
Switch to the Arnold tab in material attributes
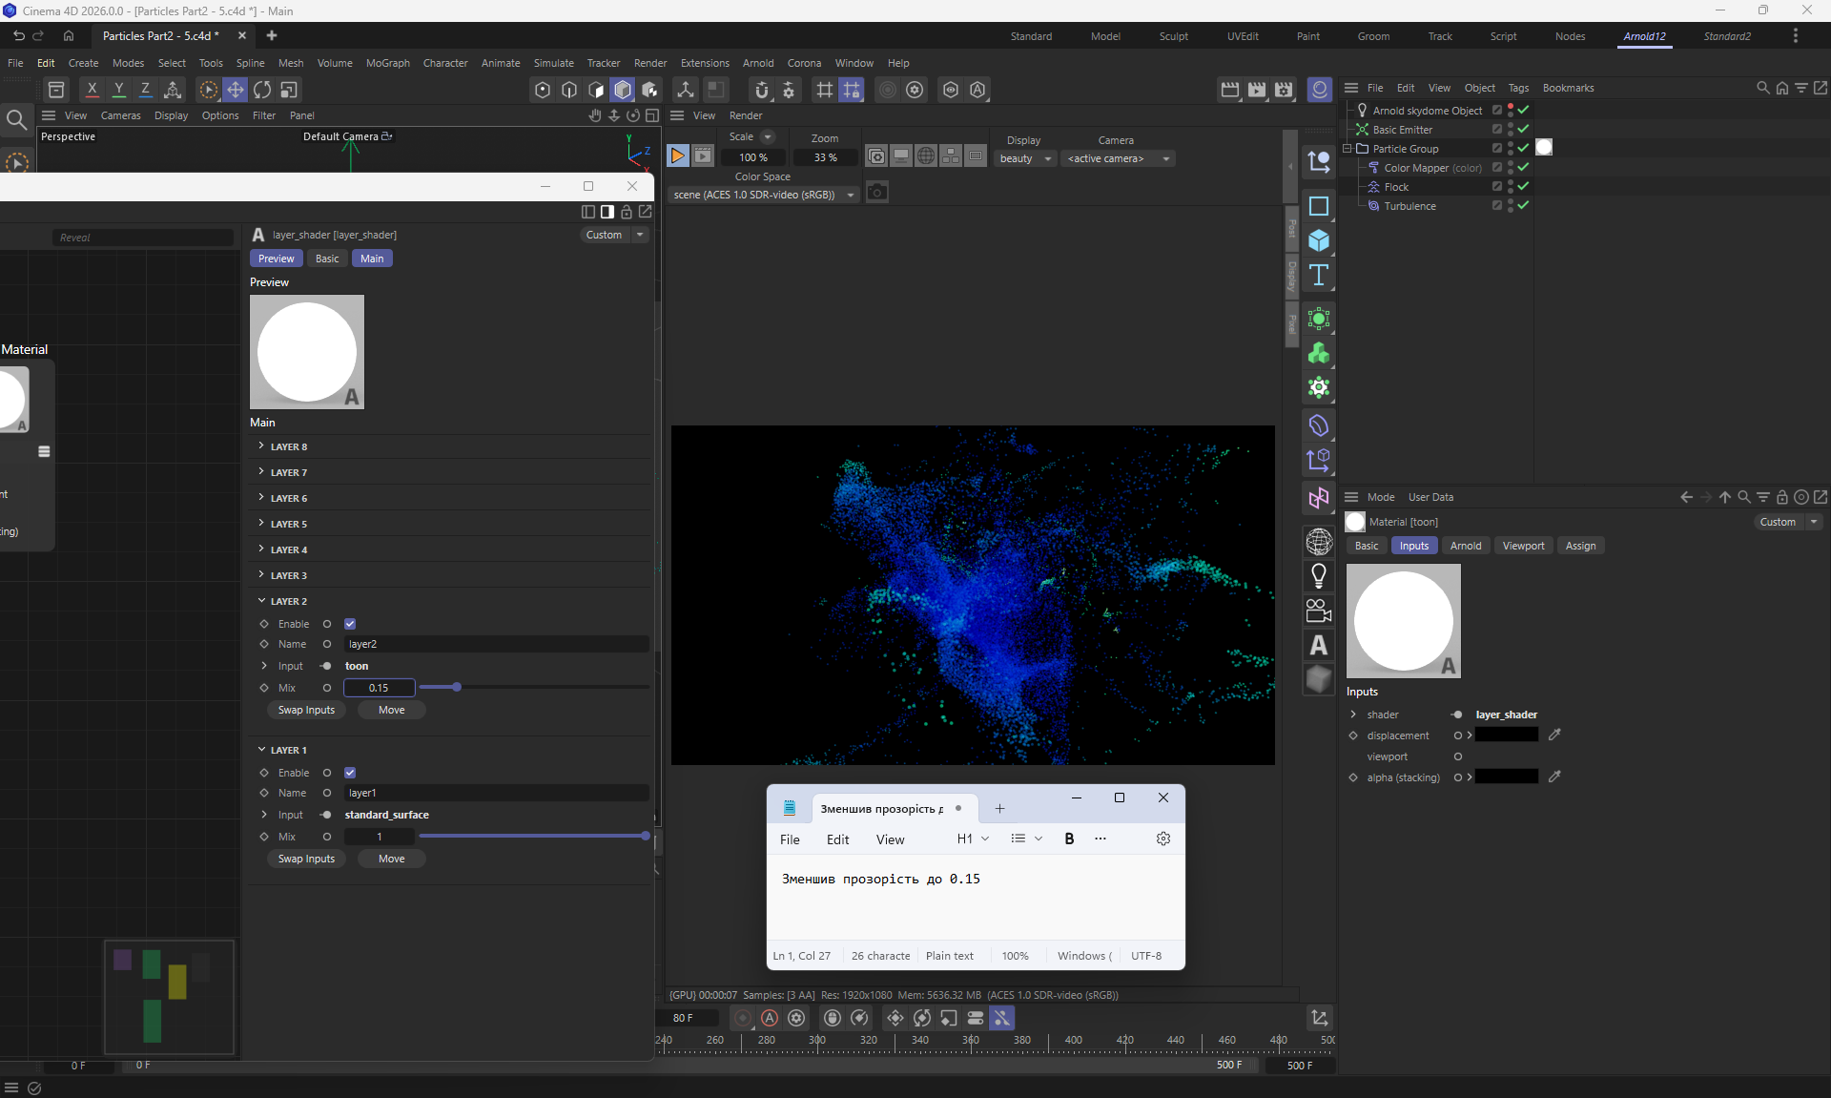(1465, 546)
